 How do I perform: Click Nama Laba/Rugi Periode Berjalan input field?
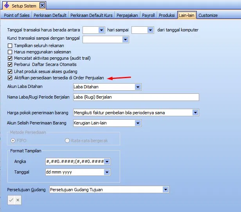[136, 97]
